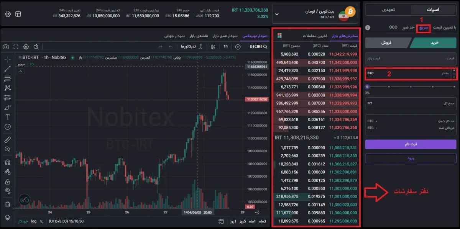Open the go-to-date calendar icon
Viewport: 460px width, 229px height.
221,221
